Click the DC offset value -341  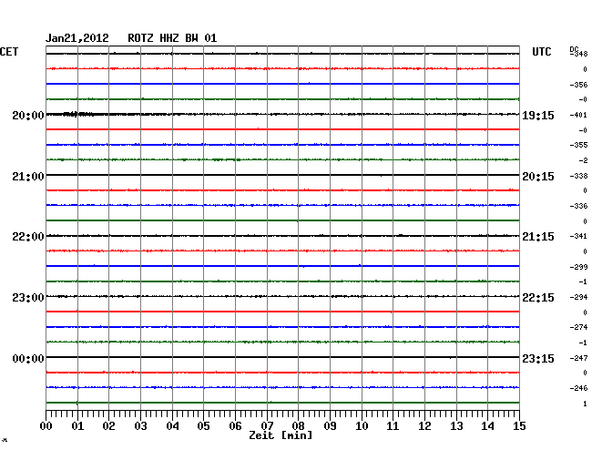[x=578, y=236]
